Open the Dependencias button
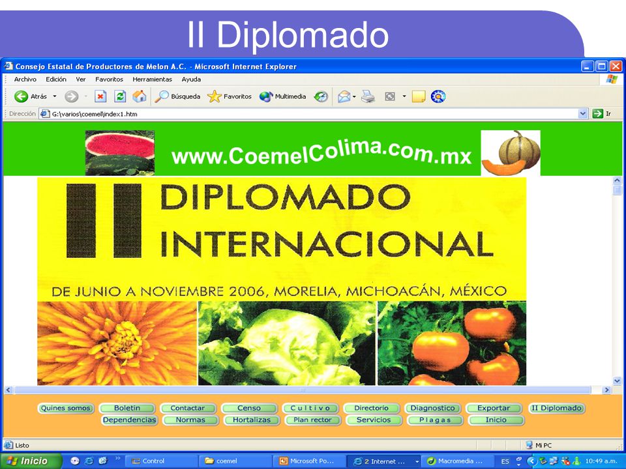This screenshot has width=626, height=469. pos(129,420)
